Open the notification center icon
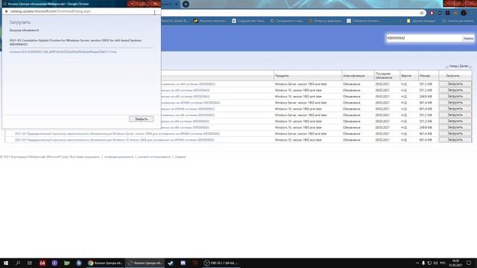 (469, 263)
